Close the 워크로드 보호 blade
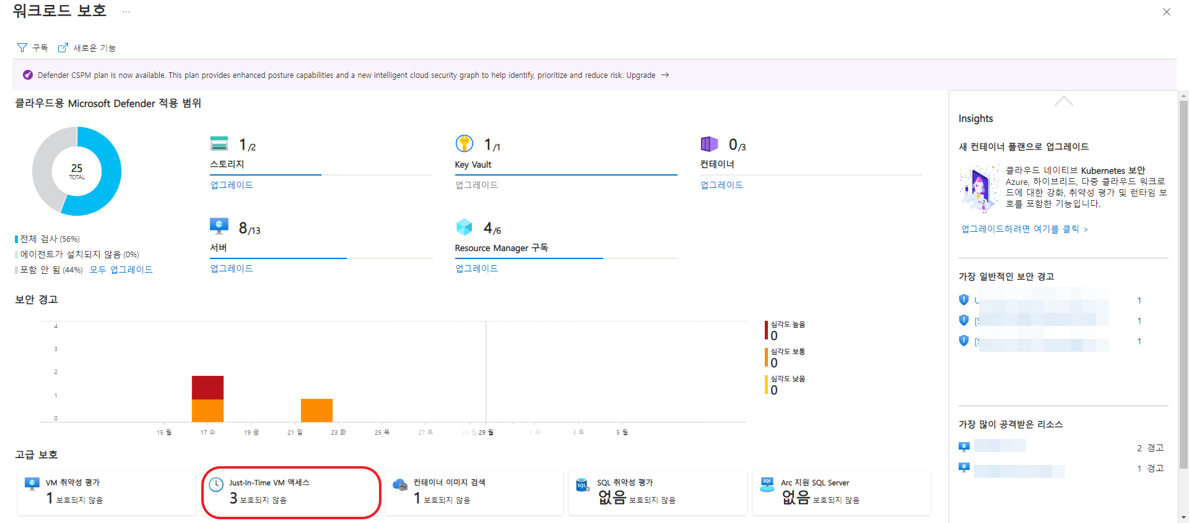Screen dimensions: 1189x523 [1167, 12]
